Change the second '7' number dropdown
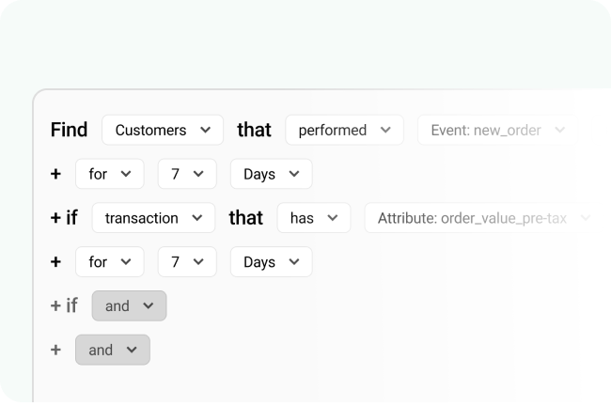Image resolution: width=611 pixels, height=406 pixels. coord(187,262)
